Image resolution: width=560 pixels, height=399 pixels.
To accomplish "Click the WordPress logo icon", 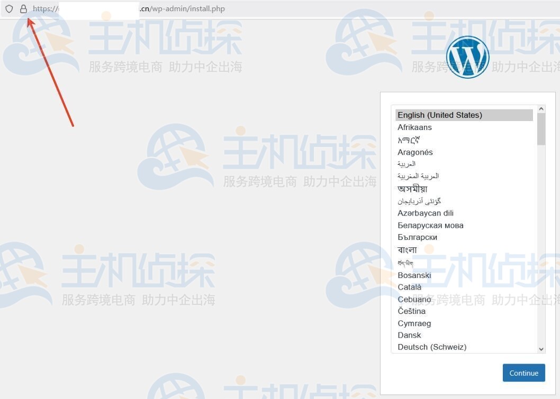I will click(468, 57).
